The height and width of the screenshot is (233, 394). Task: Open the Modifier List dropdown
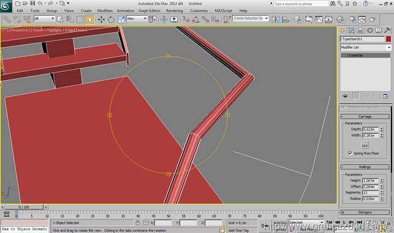366,47
